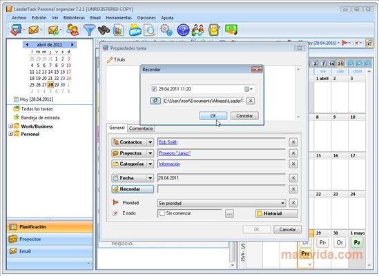The image size is (379, 276).
Task: Click the green monitor download icon
Action: [231, 30]
